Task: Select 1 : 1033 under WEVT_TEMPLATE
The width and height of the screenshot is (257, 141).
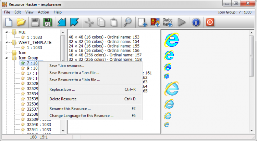Action: pos(34,48)
